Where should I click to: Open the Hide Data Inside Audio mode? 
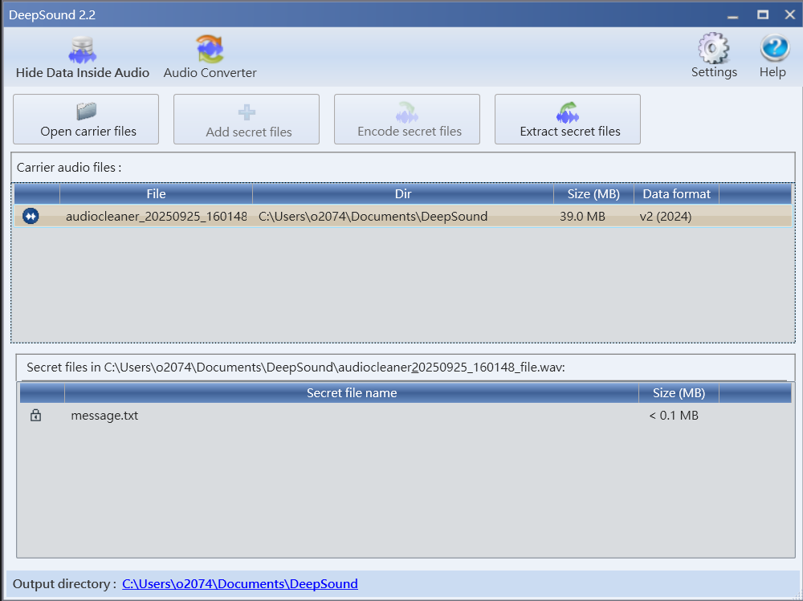click(x=83, y=57)
